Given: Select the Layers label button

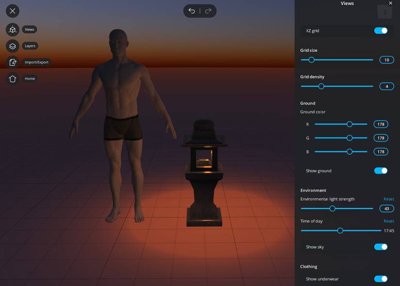Looking at the screenshot, I should coord(30,46).
